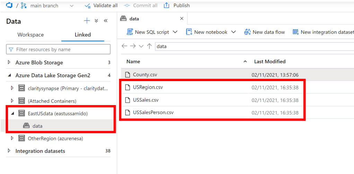Open the New notebook dropdown arrow
354x174 pixels.
click(x=233, y=32)
